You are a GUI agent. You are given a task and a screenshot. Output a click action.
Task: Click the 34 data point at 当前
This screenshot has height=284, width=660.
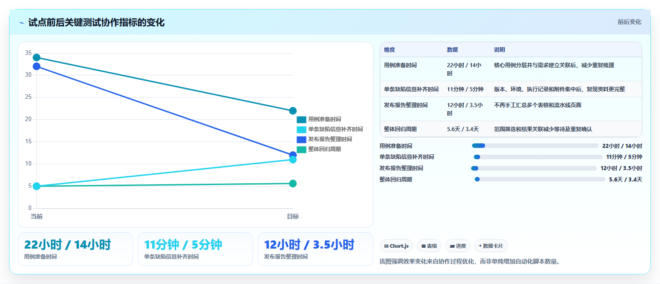click(x=36, y=58)
